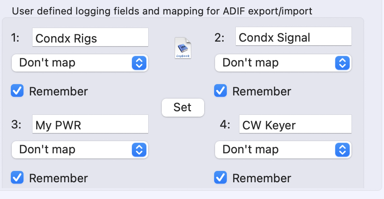Viewport: 384px width, 199px height.
Task: Click the 'User defined logging fields' heading
Action: coord(162,10)
